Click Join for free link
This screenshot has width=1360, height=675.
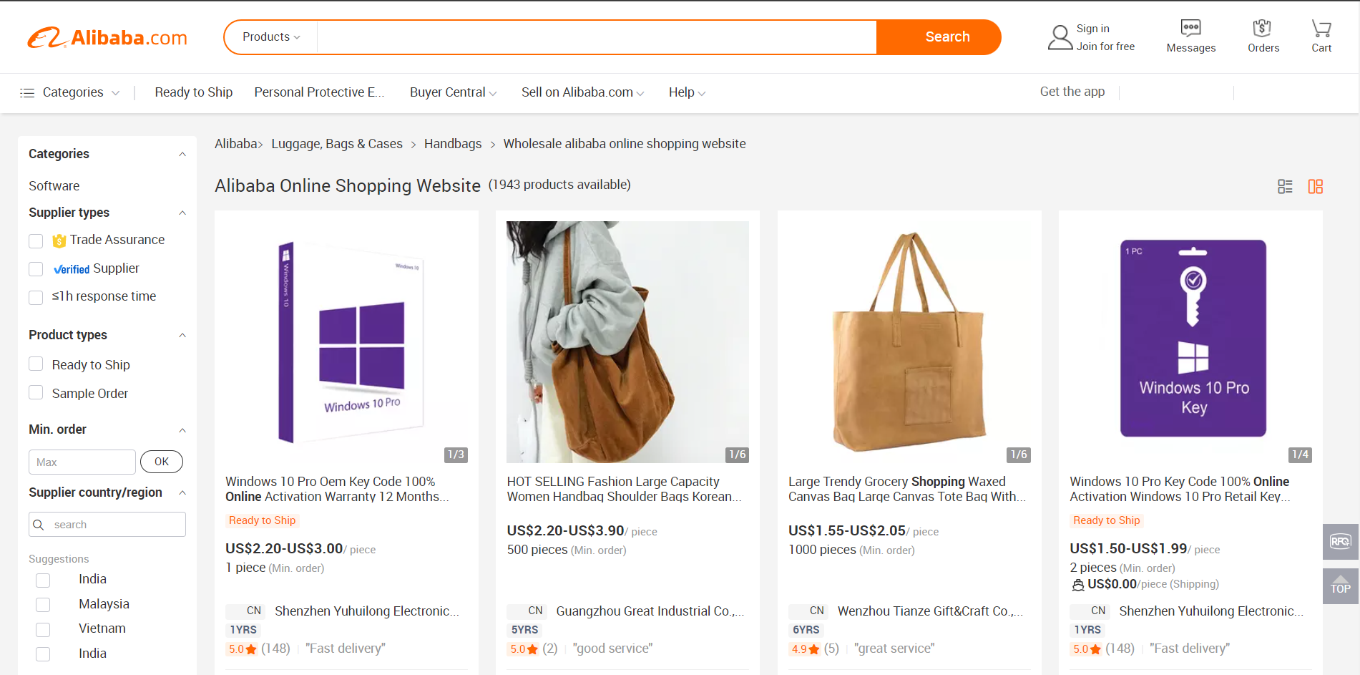(1105, 47)
